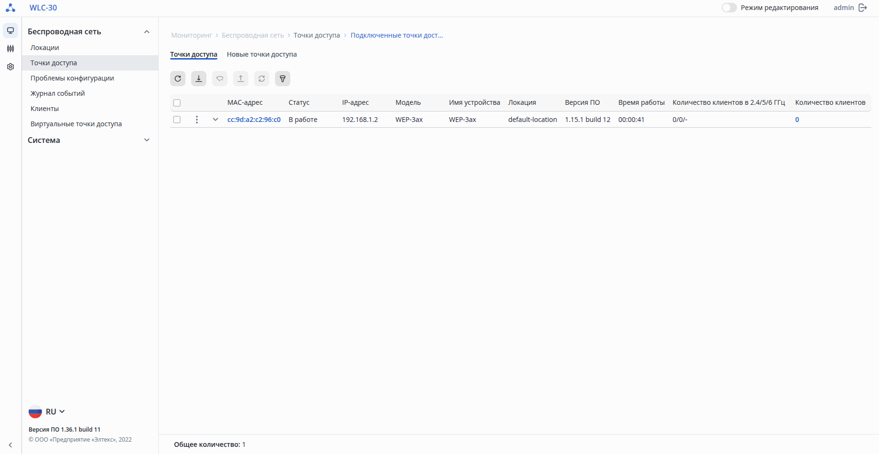879x454 pixels.
Task: Click the Eltex logo icon beside WLC-30
Action: [10, 8]
